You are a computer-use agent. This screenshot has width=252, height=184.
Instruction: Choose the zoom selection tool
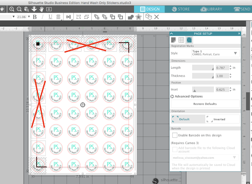(26, 9)
